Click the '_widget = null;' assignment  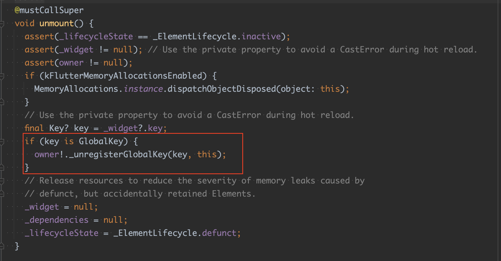[x=61, y=207]
